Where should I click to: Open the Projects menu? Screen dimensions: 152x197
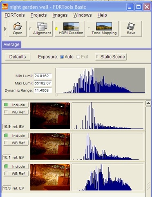(38, 15)
